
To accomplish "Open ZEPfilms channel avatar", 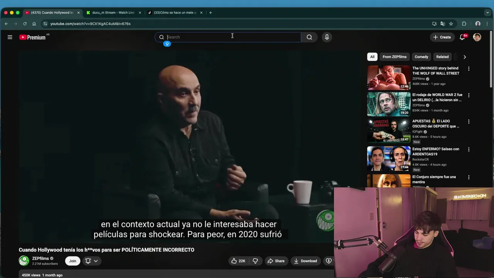I will (24, 261).
